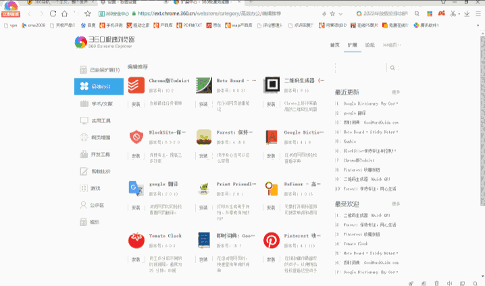
Task: Click the browser forward arrow
Action: coord(41,14)
